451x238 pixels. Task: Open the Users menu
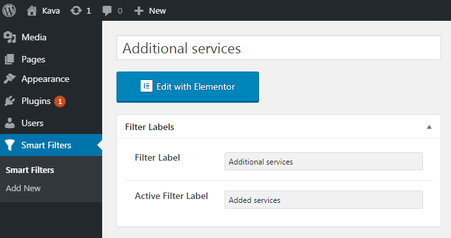click(33, 123)
